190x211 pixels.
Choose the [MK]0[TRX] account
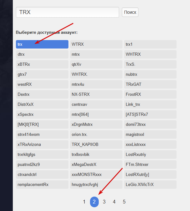(42, 125)
